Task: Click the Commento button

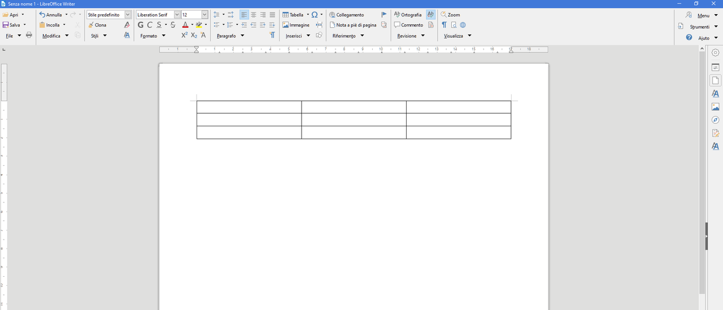Action: coord(408,25)
